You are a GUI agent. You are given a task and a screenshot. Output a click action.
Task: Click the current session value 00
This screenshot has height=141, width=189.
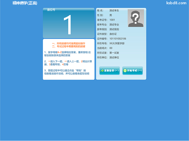click(111, 48)
